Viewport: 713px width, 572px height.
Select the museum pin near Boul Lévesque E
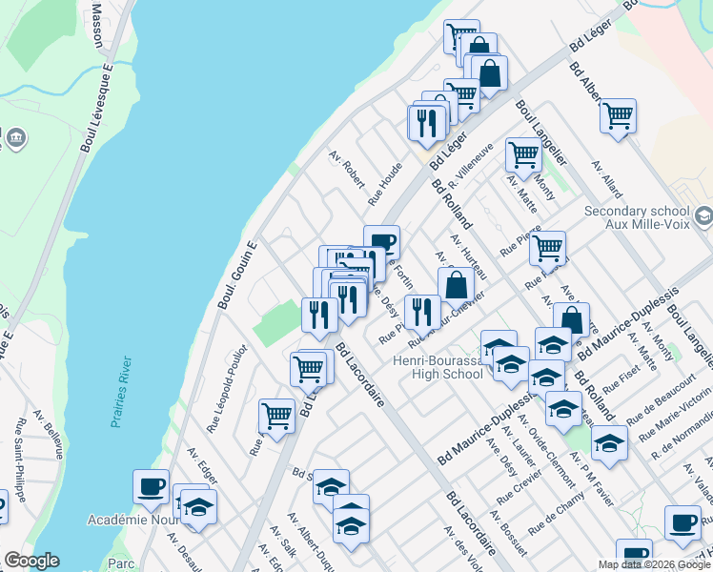click(x=16, y=138)
